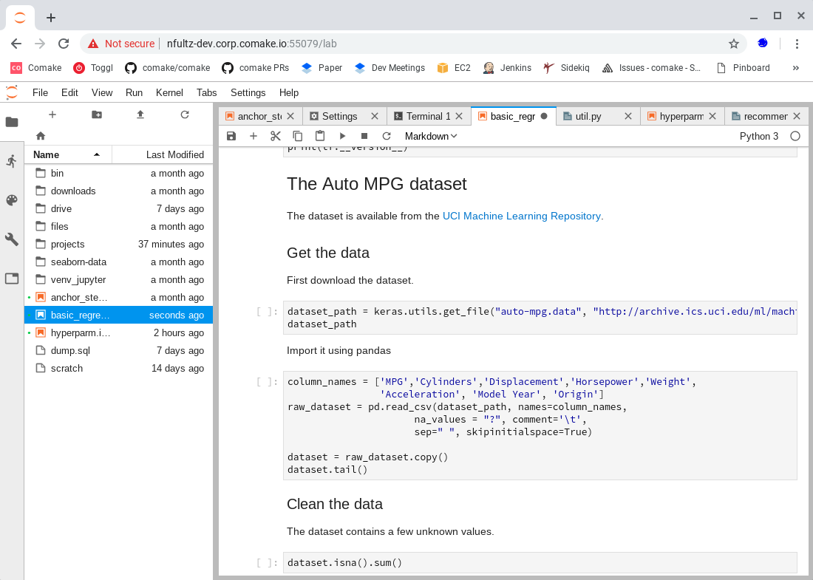The width and height of the screenshot is (813, 580).
Task: Toggle the file browser sidebar panel
Action: pos(11,122)
